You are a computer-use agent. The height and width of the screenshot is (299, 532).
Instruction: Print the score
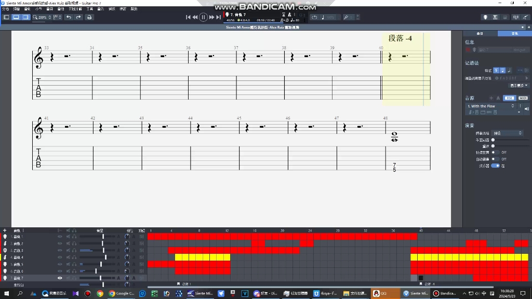pyautogui.click(x=89, y=17)
